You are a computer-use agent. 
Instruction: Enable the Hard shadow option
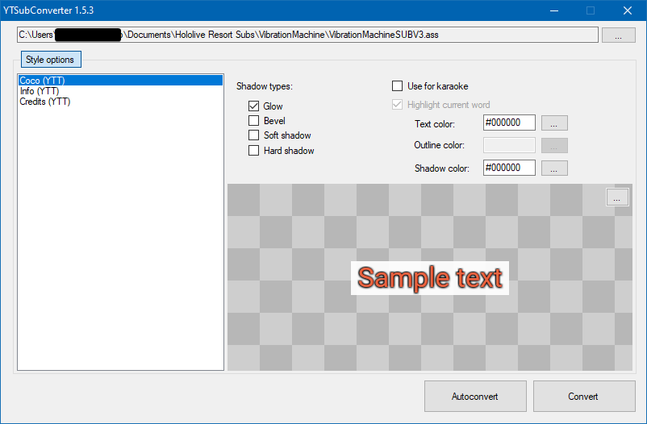[253, 151]
